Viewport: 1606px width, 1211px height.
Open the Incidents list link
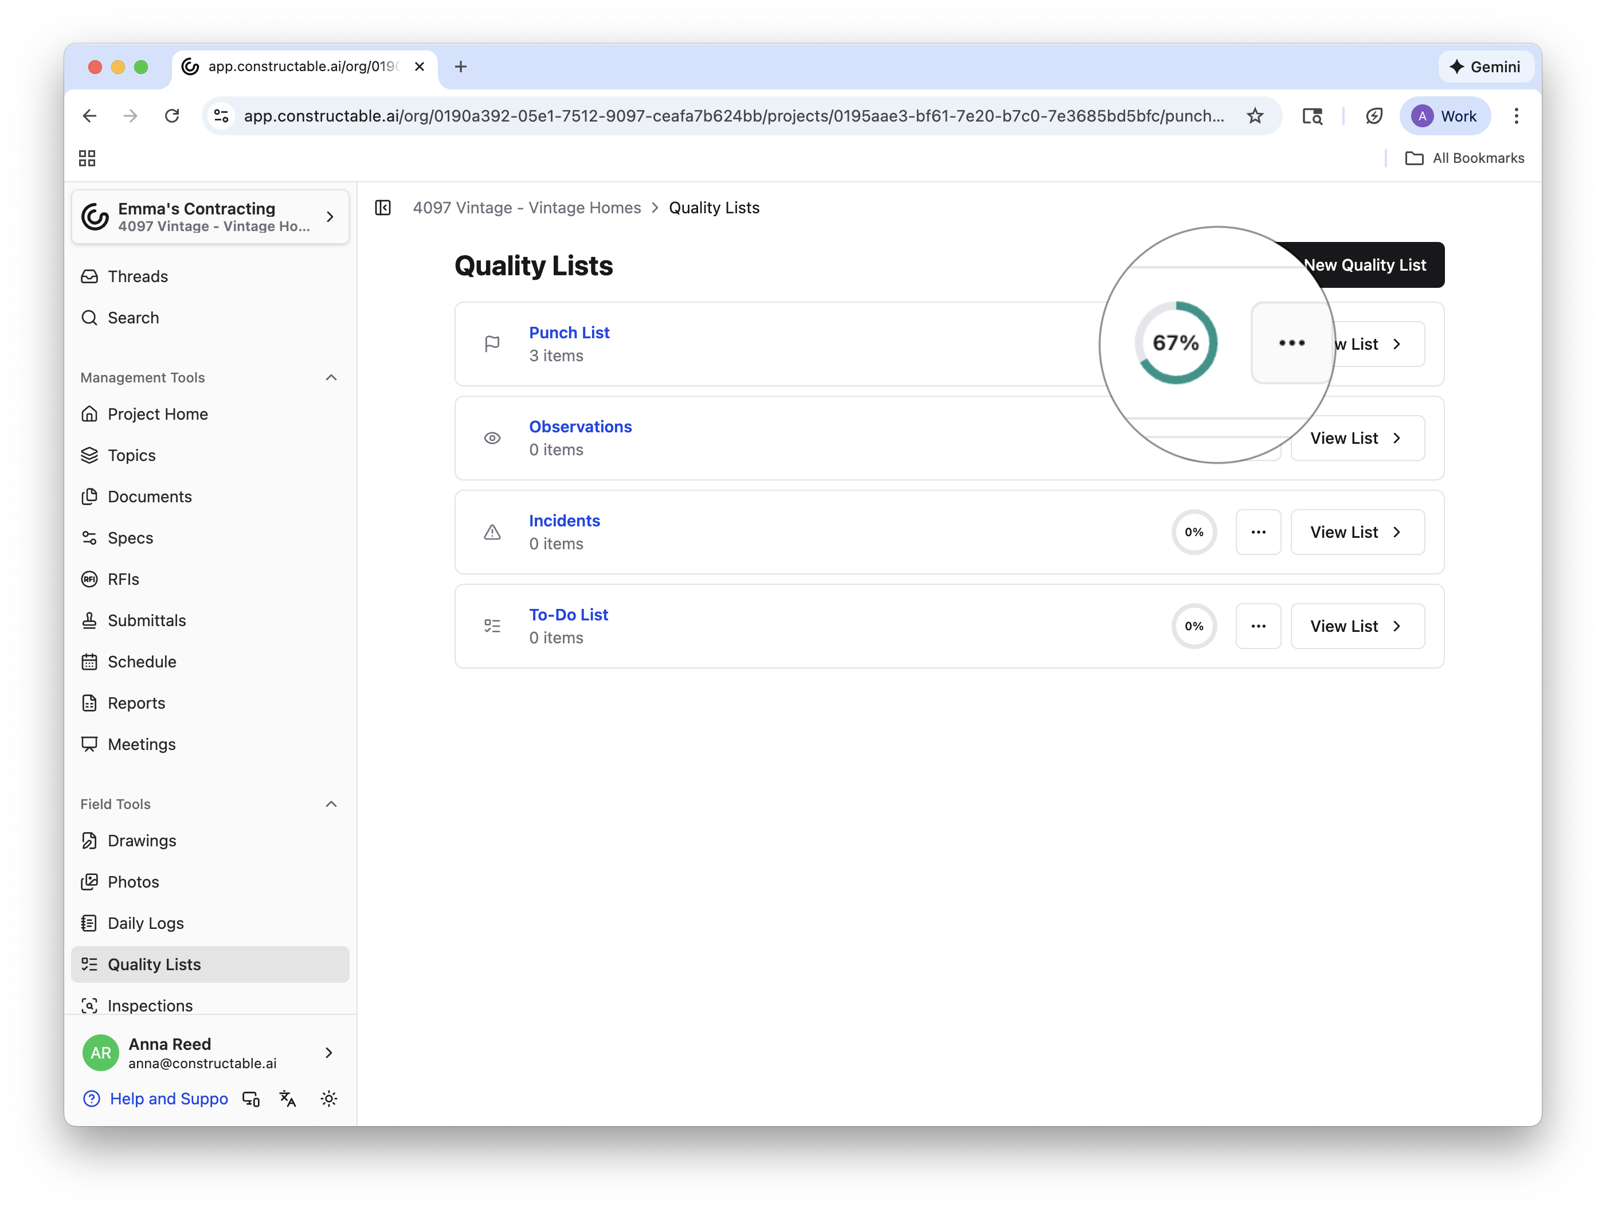[564, 521]
